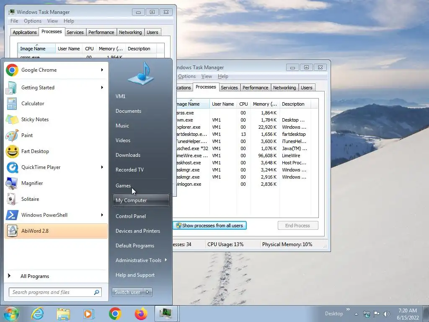Click the End Process button

[x=298, y=226]
